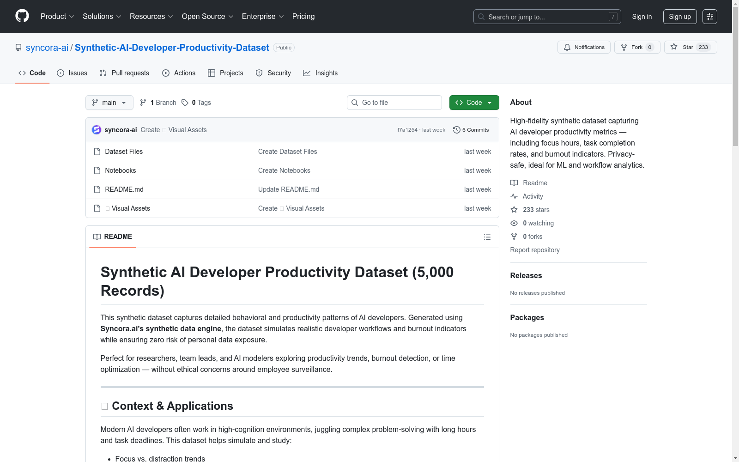Expand the Solutions menu
Image resolution: width=739 pixels, height=462 pixels.
(x=102, y=17)
